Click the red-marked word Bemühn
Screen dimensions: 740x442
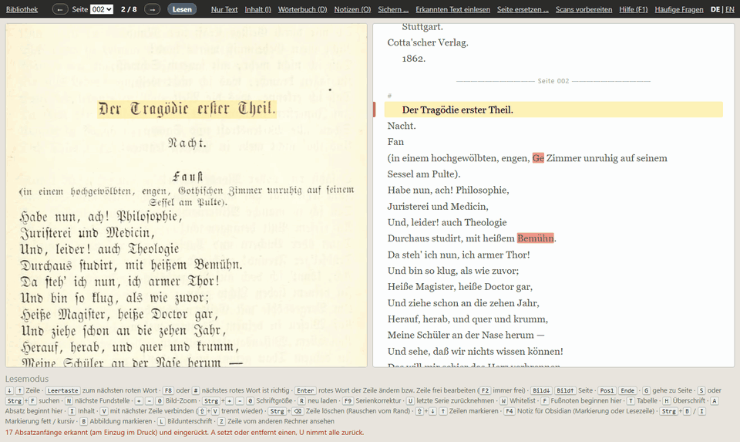[x=535, y=238]
